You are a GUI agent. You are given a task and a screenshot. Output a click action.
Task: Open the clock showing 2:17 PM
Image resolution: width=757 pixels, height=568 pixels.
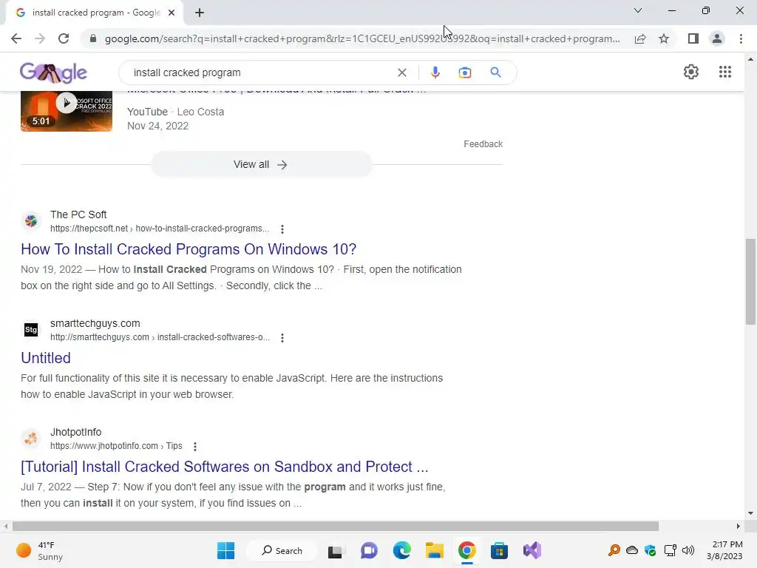click(725, 550)
